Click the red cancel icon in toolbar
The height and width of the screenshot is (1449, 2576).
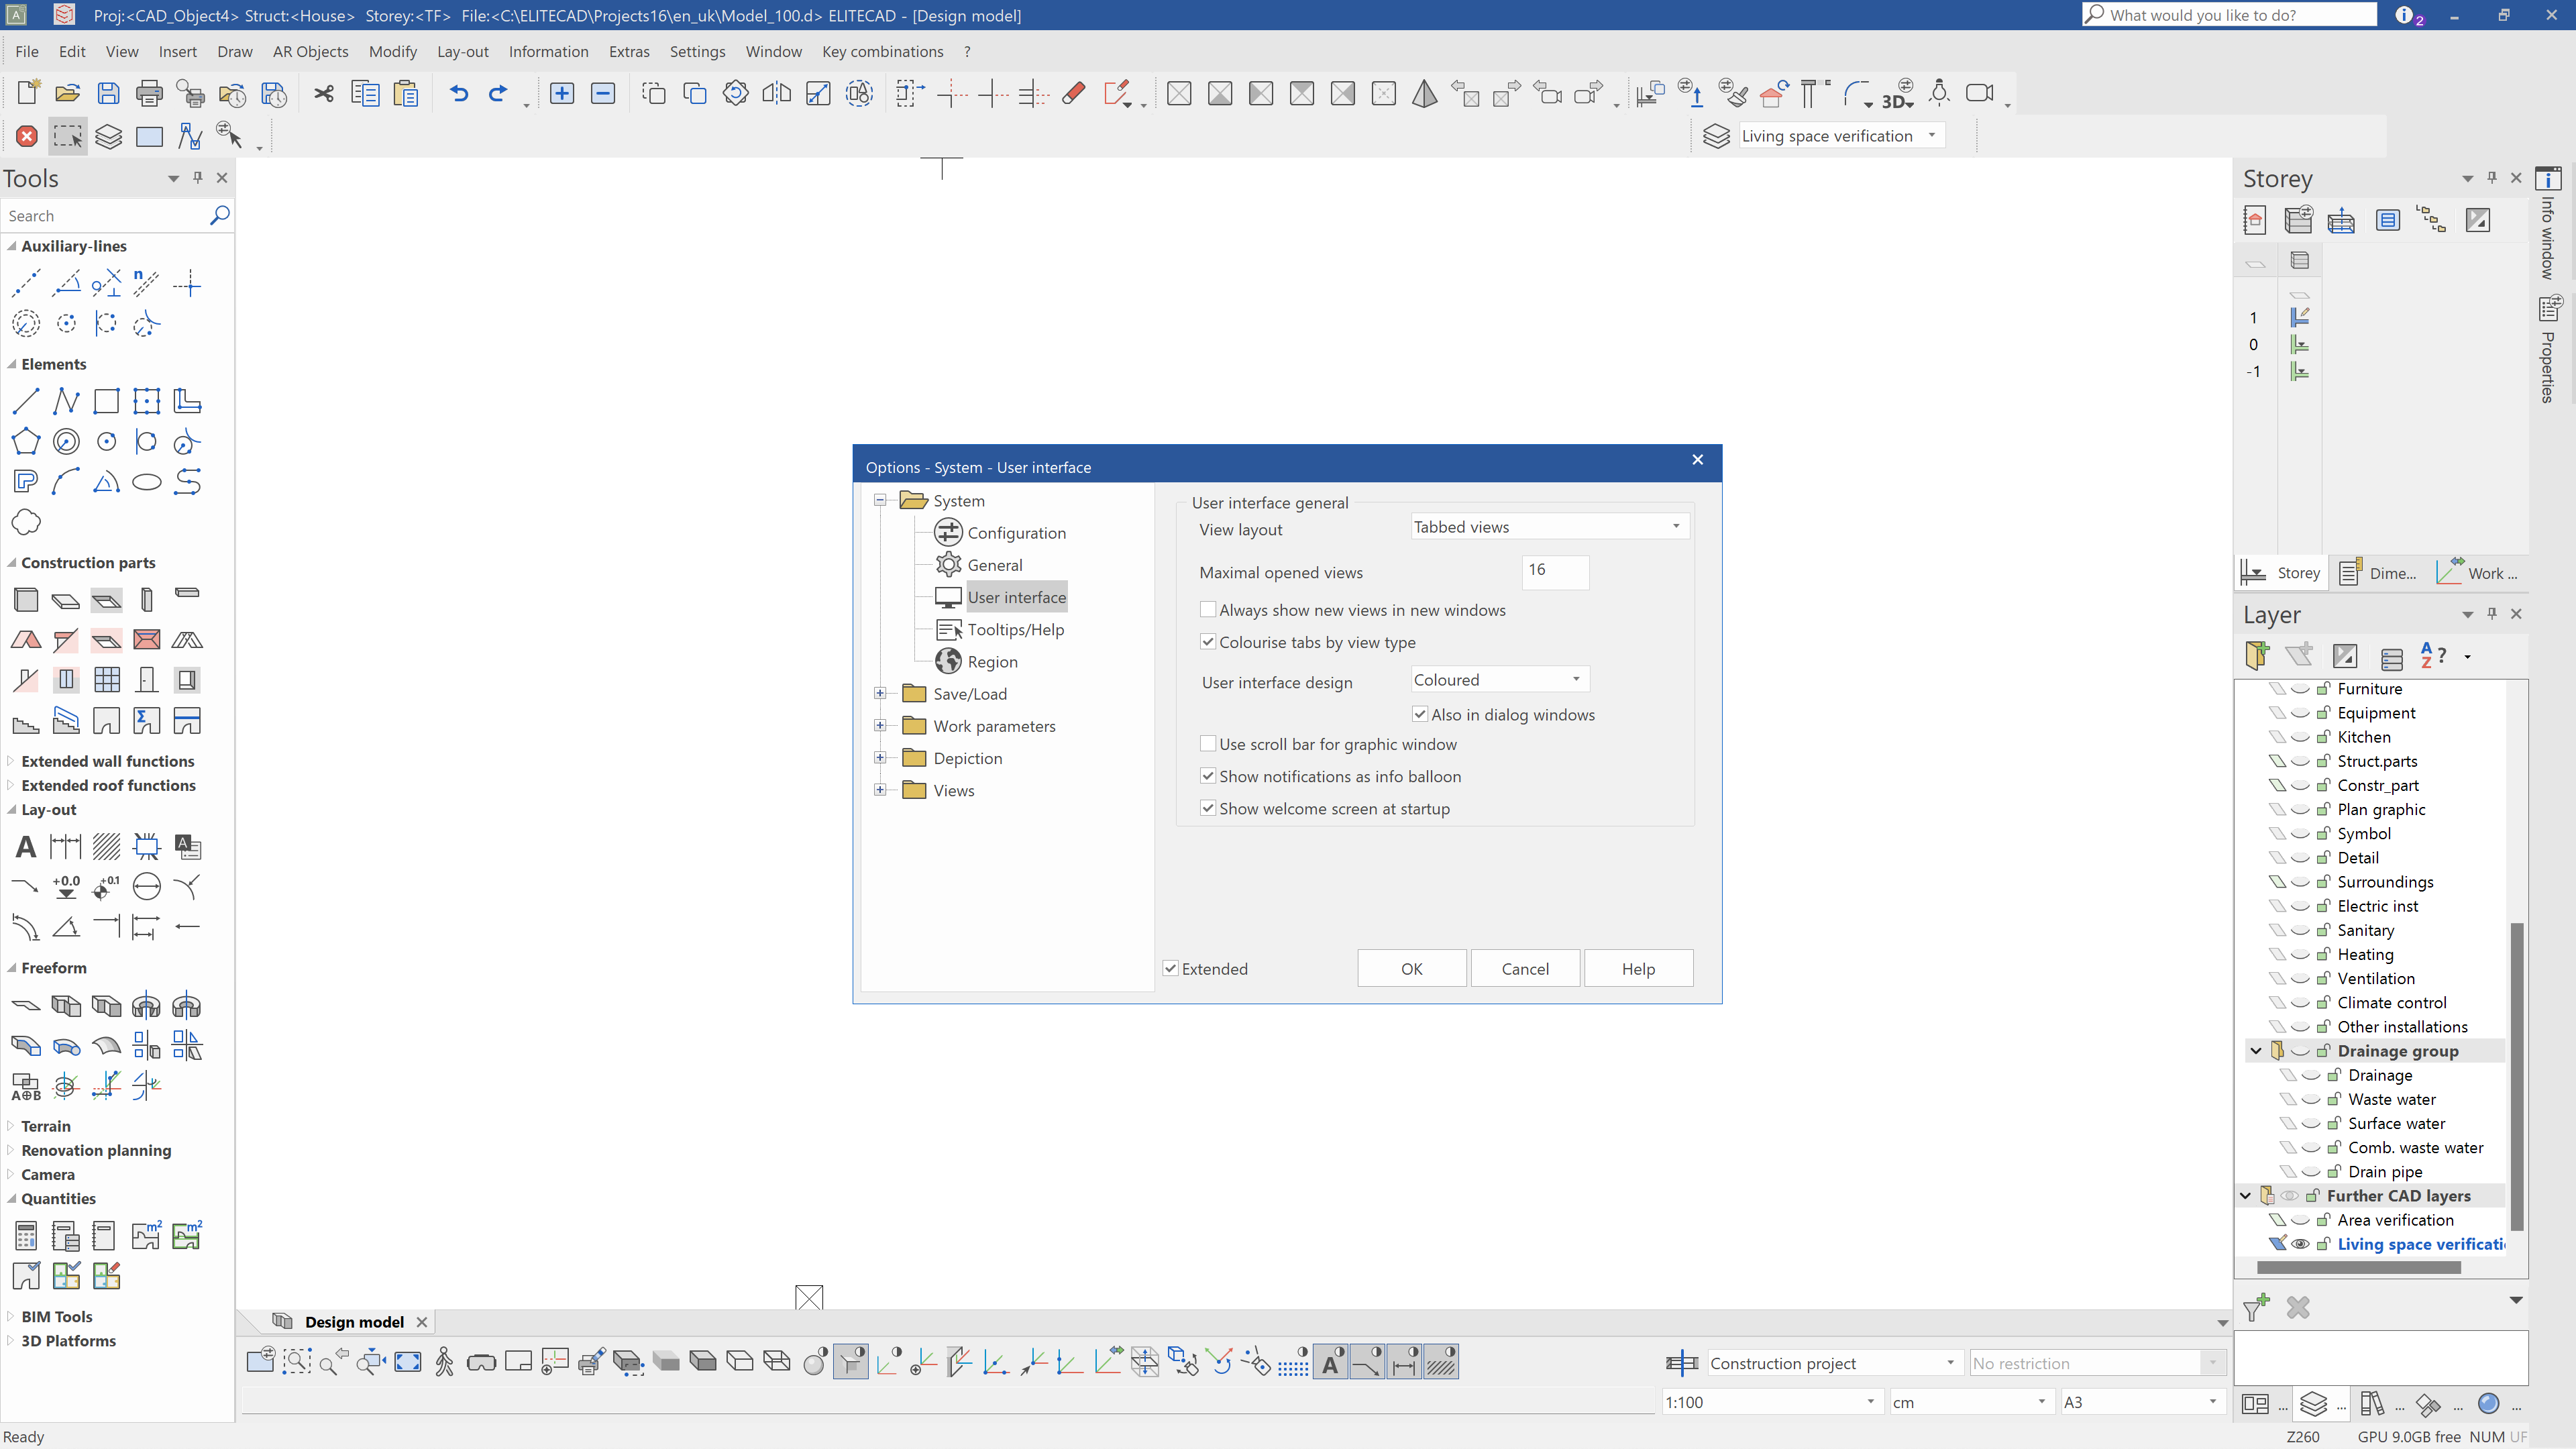click(27, 136)
